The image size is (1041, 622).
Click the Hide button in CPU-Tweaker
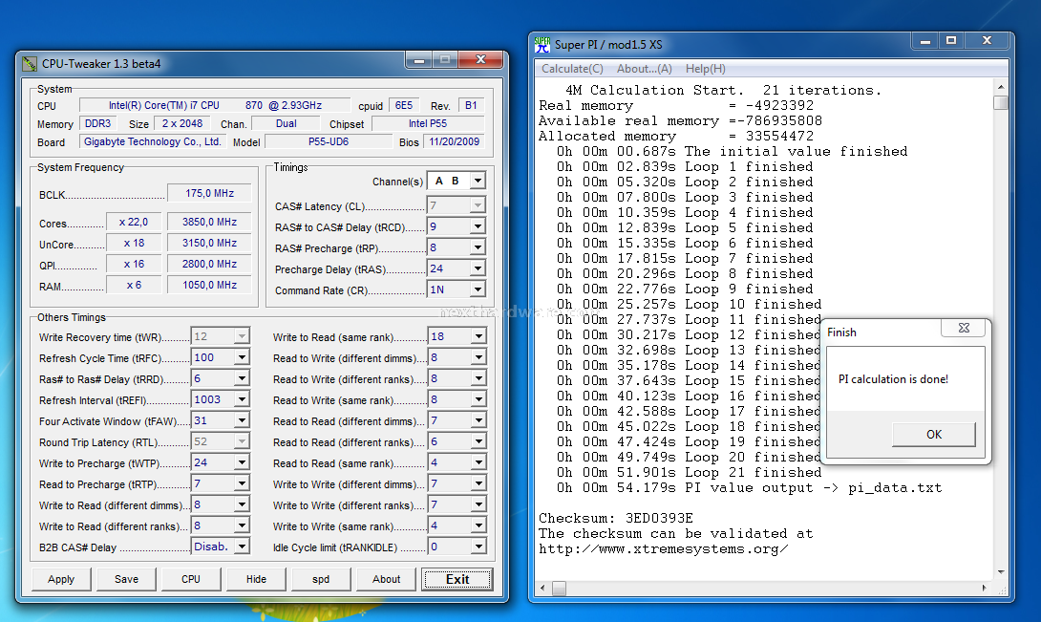(x=256, y=579)
